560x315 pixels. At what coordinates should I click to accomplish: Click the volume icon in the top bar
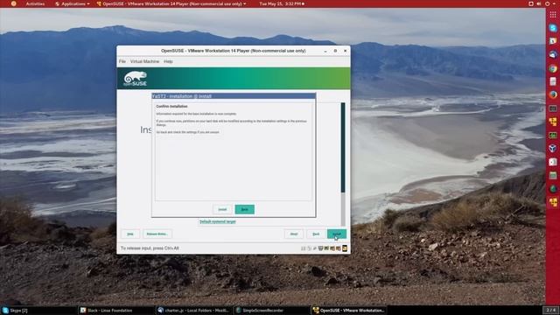(539, 3)
